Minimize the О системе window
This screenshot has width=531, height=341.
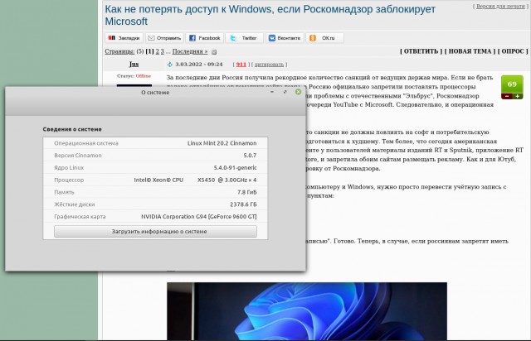click(272, 92)
